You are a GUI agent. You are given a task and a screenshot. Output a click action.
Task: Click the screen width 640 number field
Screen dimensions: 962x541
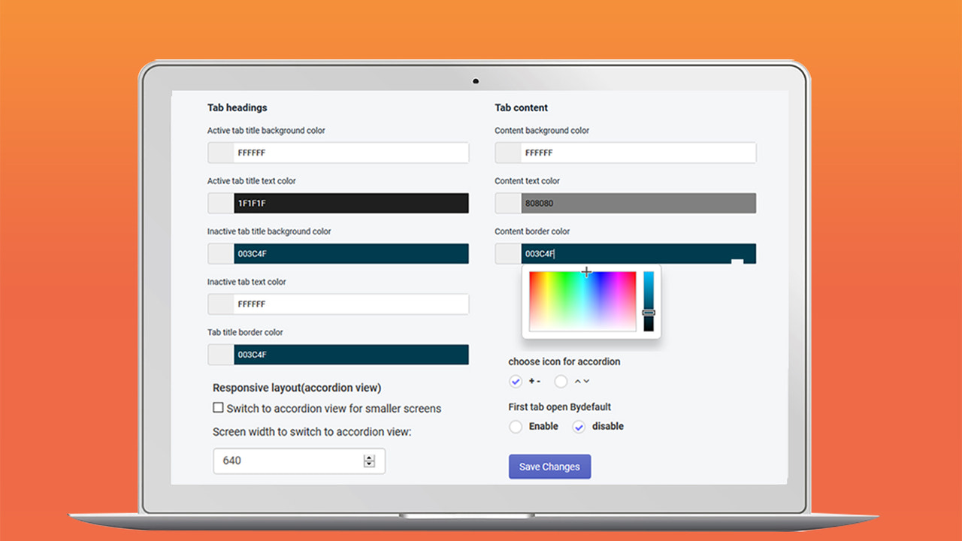click(299, 461)
